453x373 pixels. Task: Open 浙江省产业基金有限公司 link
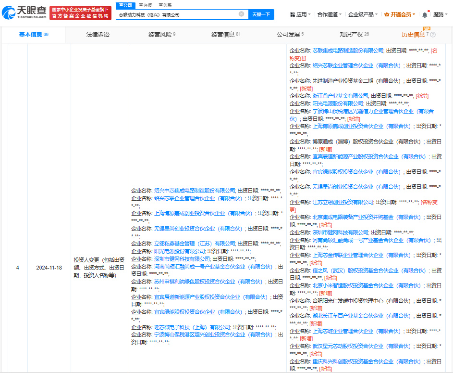[x=341, y=96]
